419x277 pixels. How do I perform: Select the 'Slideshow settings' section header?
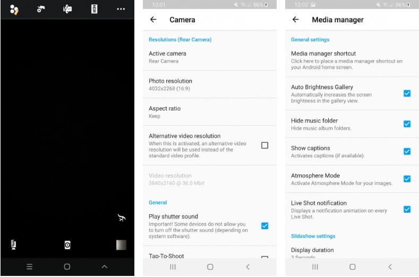point(313,236)
